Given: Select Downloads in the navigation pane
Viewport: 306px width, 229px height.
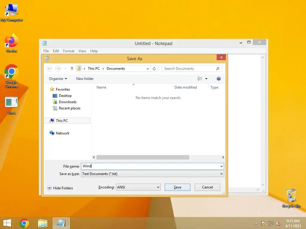Looking at the screenshot, I should [68, 102].
